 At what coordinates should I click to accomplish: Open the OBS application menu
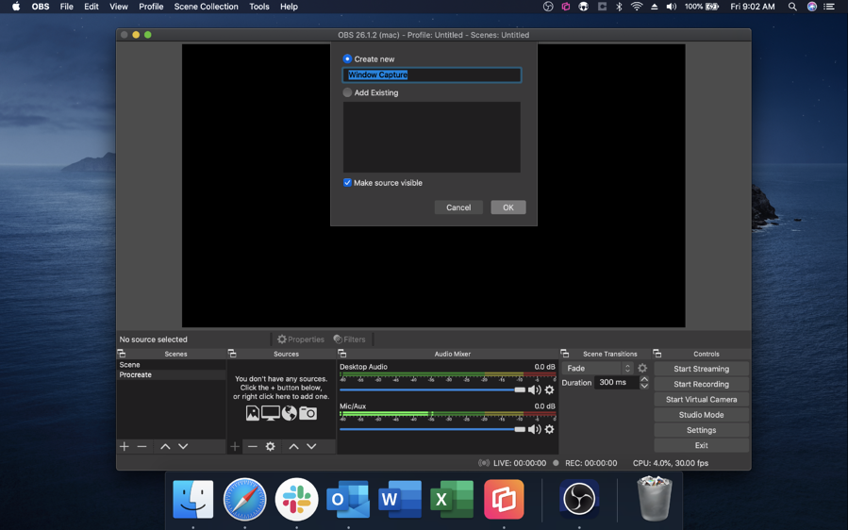pos(41,7)
